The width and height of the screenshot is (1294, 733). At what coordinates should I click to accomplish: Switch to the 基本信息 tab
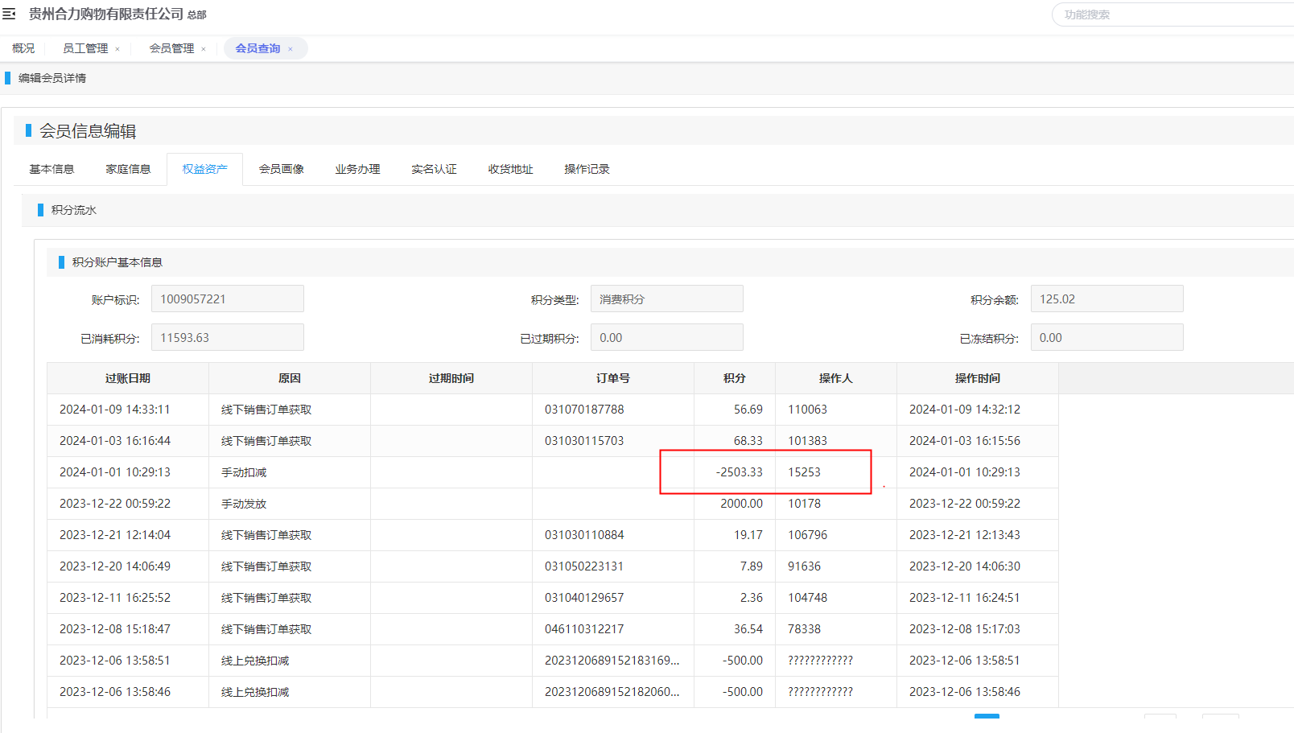pos(52,169)
